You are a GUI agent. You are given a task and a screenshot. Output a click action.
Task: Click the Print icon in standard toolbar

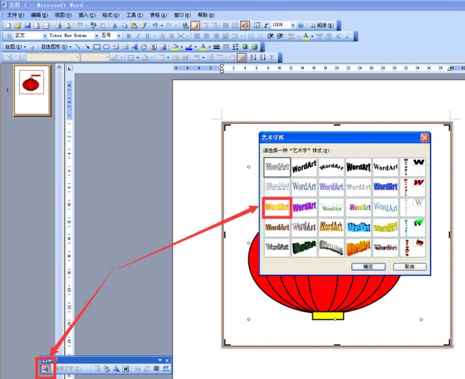click(59, 25)
